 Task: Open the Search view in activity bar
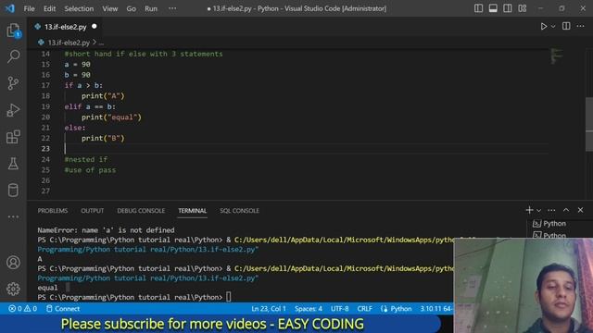coord(13,56)
